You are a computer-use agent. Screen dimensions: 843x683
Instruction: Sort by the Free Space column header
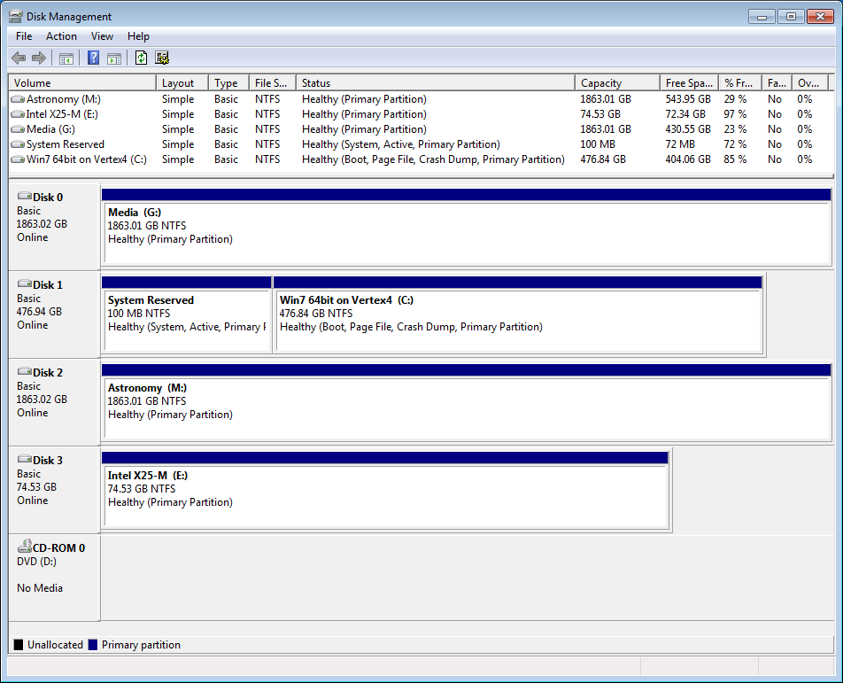point(689,82)
